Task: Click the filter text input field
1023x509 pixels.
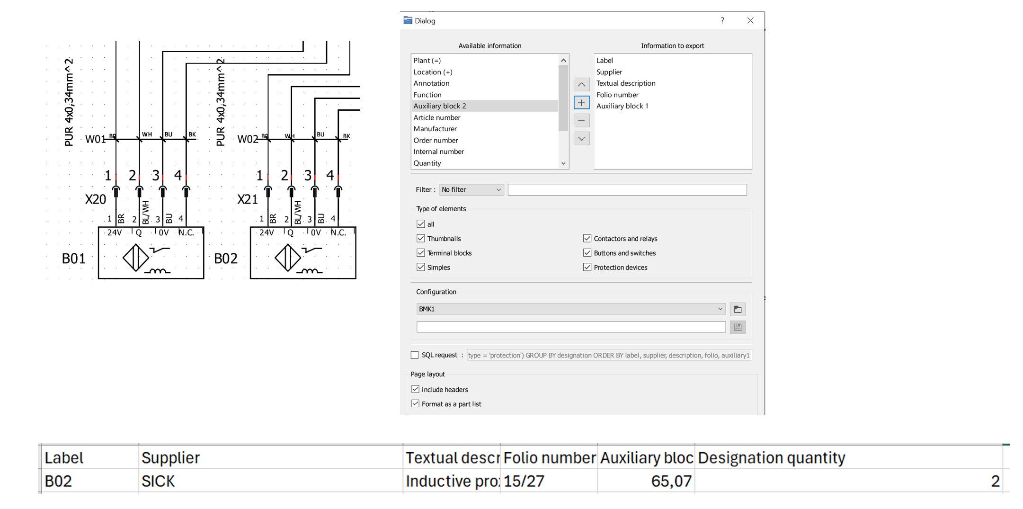Action: 627,190
